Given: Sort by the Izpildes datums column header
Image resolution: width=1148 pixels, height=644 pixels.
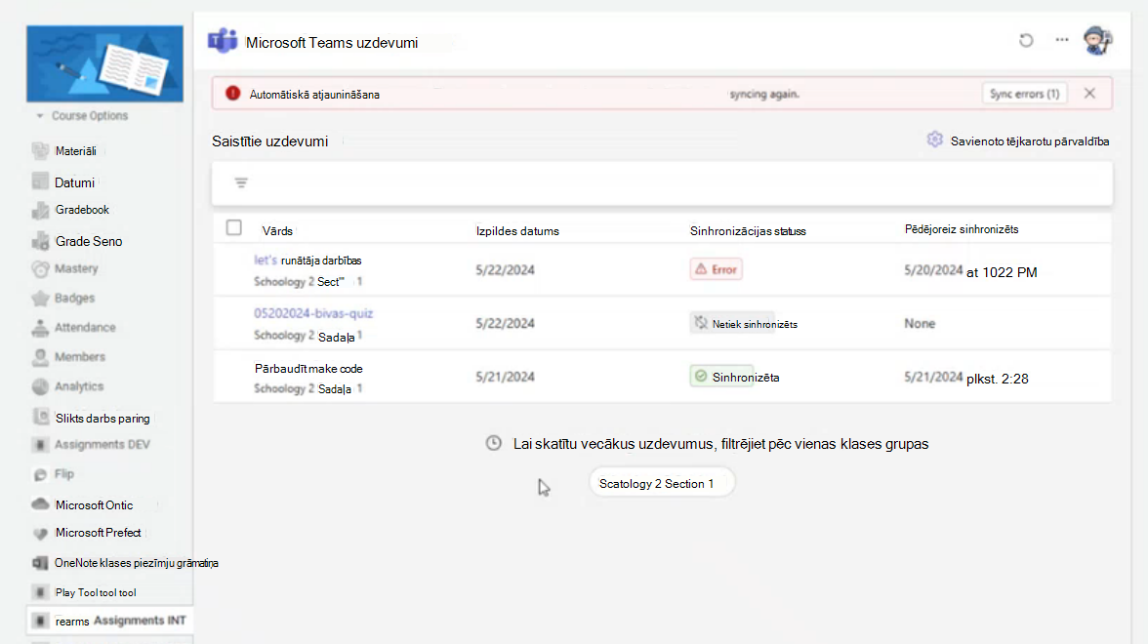Looking at the screenshot, I should (x=517, y=231).
